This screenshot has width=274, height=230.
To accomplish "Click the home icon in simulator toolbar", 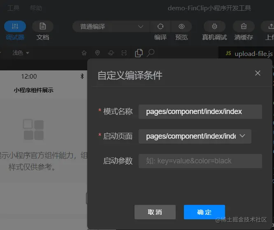I will [x=84, y=53].
